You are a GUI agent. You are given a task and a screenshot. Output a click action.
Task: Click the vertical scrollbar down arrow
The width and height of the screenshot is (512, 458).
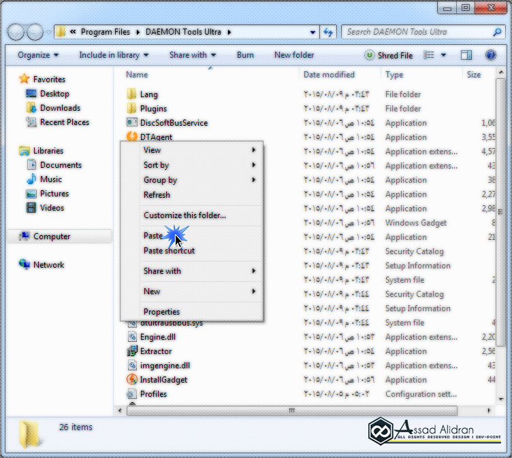500,399
